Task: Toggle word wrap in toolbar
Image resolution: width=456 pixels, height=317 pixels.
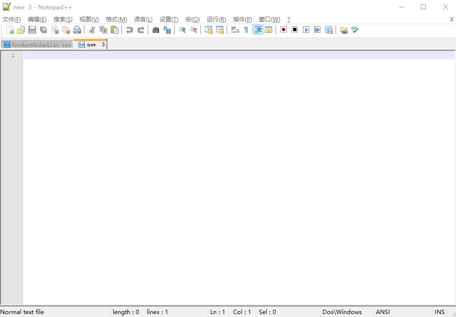Action: coord(235,30)
